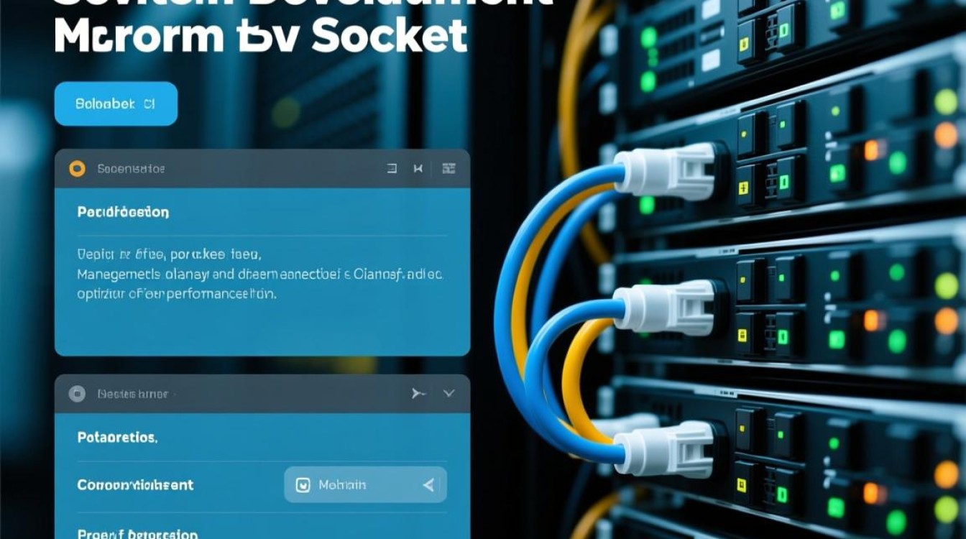This screenshot has height=539, width=966.
Task: Click the description paragraph mentioning performance
Action: (260, 274)
